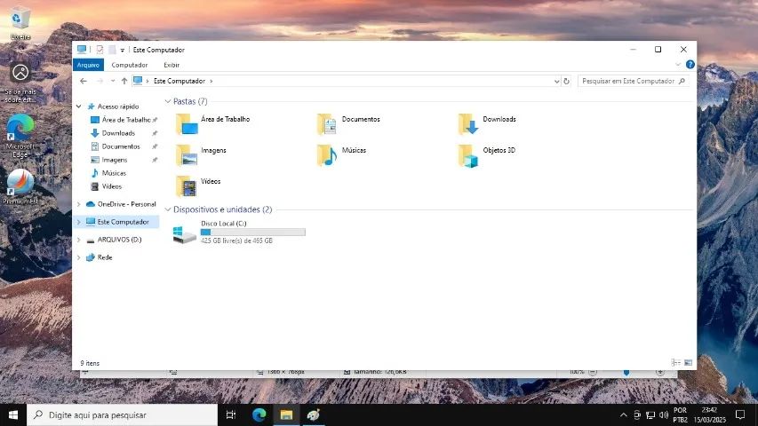Open the Windows Start menu

point(13,414)
